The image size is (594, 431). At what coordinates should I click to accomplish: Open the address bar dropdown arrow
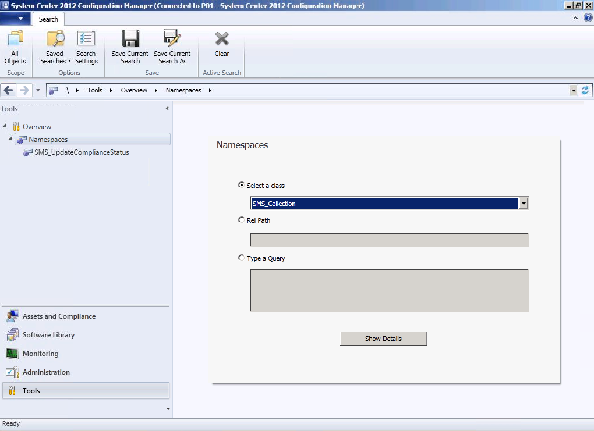574,90
